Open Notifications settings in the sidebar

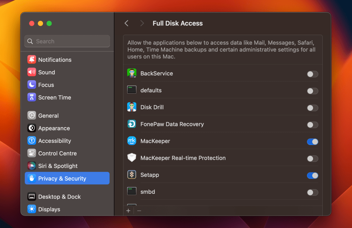pyautogui.click(x=55, y=60)
